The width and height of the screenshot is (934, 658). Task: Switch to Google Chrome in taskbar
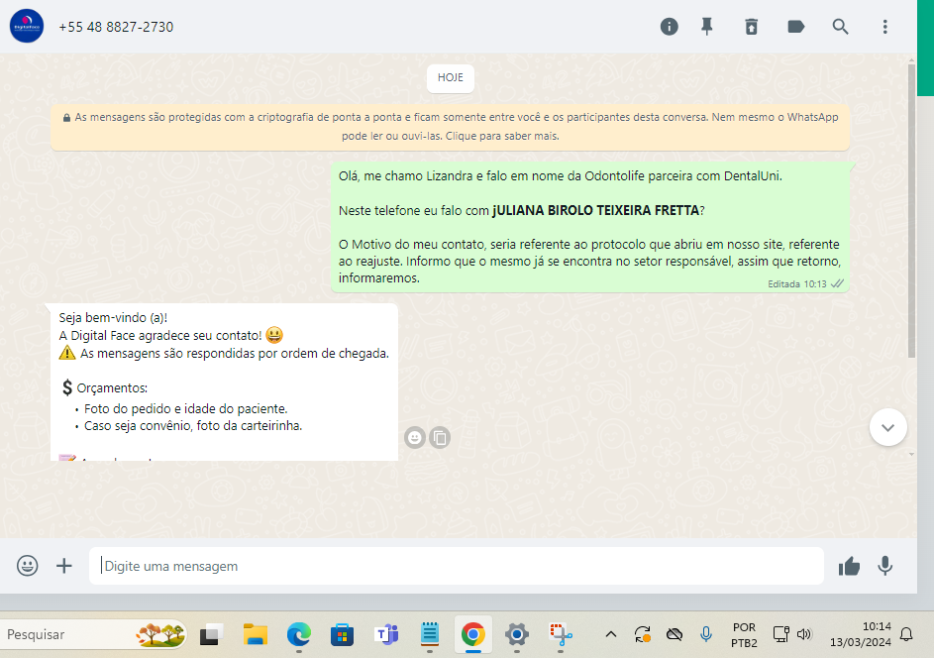coord(473,635)
